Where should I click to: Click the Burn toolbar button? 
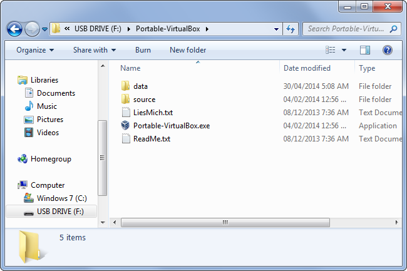[x=143, y=50]
